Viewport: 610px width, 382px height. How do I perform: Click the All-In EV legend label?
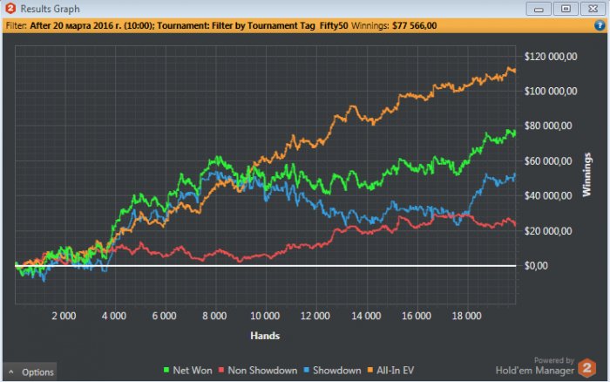tap(396, 371)
